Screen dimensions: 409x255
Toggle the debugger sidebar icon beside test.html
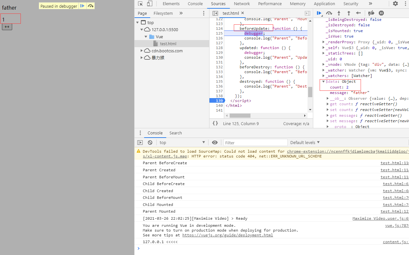(307, 13)
